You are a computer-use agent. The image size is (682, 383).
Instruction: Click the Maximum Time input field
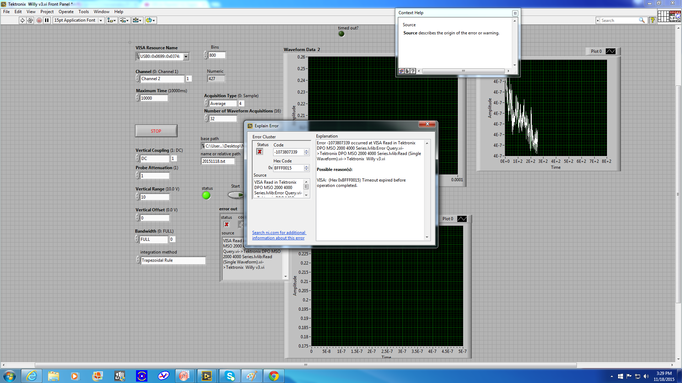(153, 98)
